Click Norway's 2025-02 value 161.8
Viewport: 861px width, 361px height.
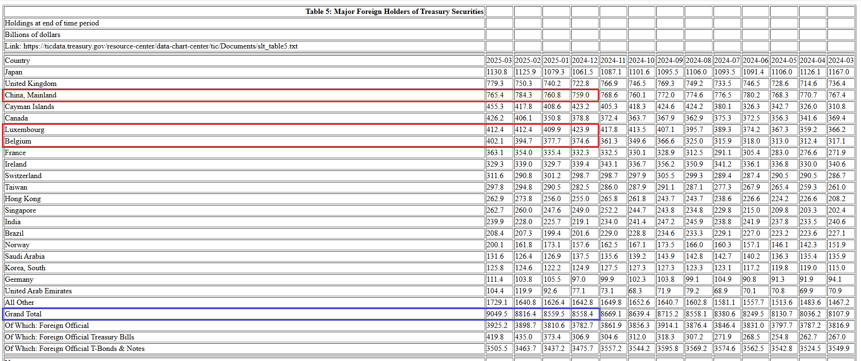point(528,245)
